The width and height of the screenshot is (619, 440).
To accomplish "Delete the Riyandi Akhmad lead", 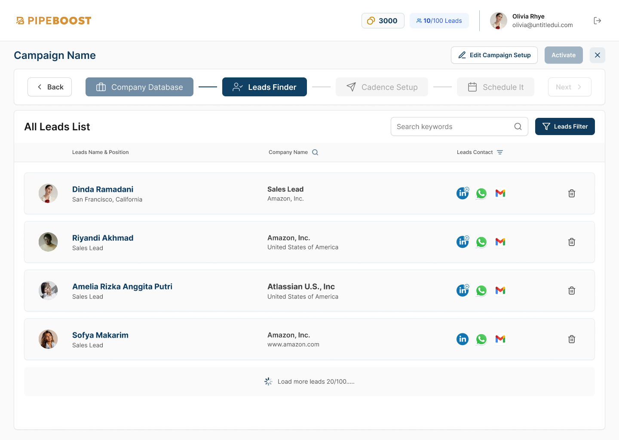I will coord(572,242).
